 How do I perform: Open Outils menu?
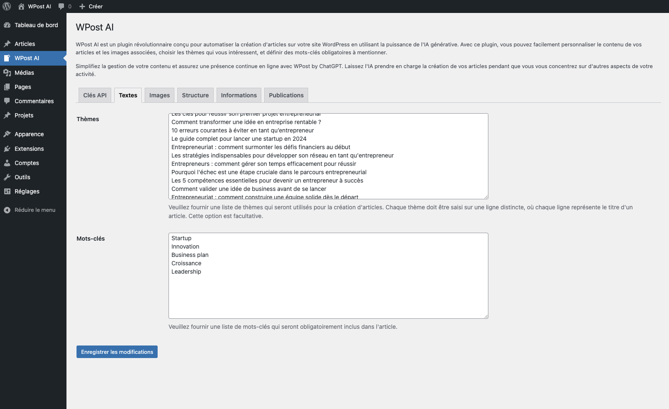[x=33, y=177]
